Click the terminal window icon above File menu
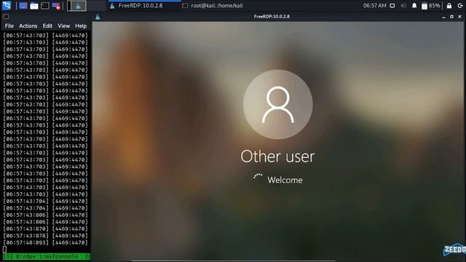Image resolution: width=466 pixels, height=262 pixels. coord(6,17)
